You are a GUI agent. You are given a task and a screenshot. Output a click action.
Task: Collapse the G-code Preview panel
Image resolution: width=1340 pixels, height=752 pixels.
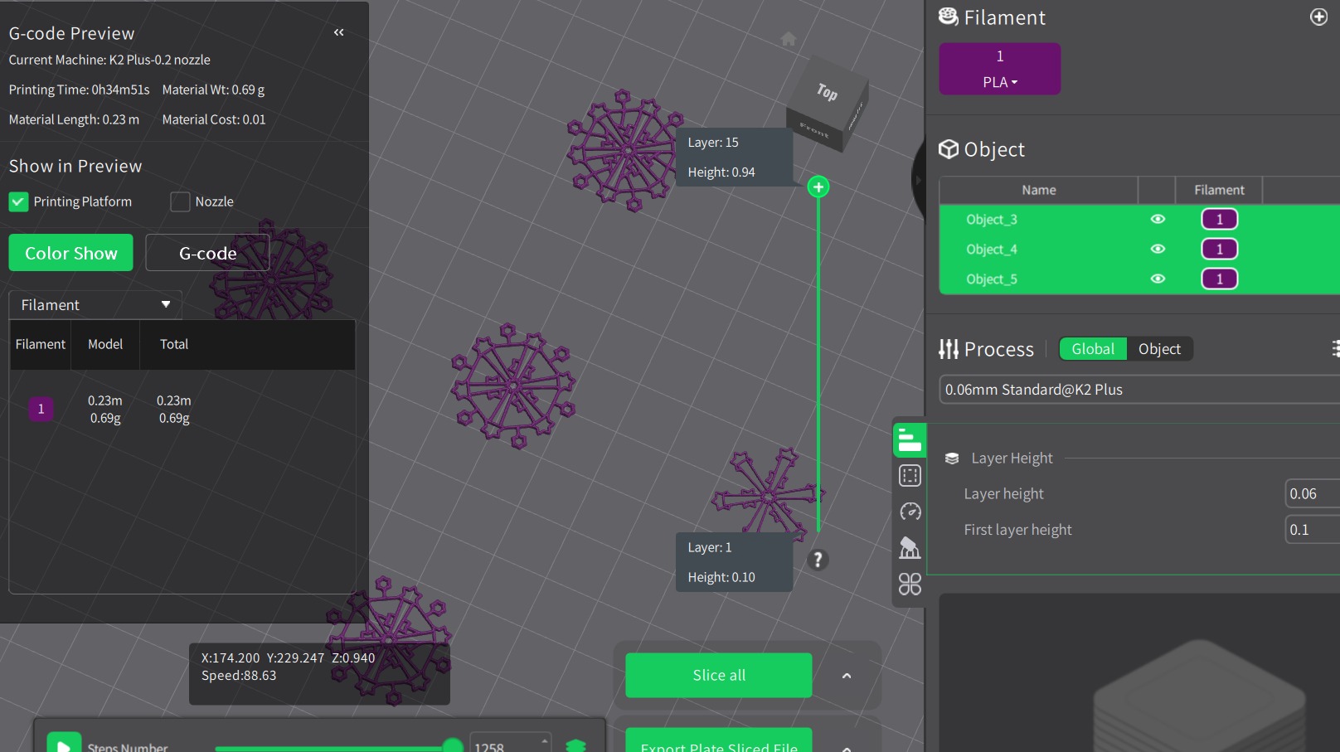click(338, 32)
